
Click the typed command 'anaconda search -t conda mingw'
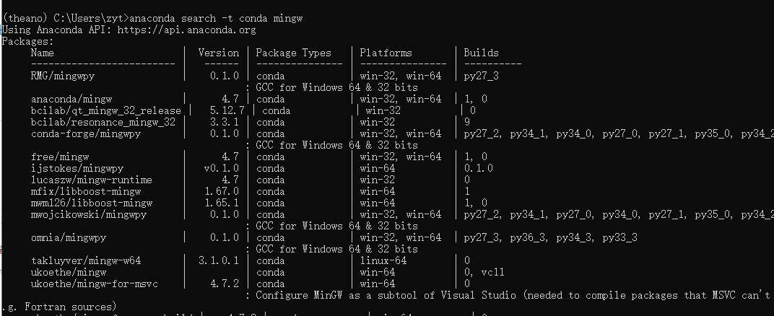216,18
